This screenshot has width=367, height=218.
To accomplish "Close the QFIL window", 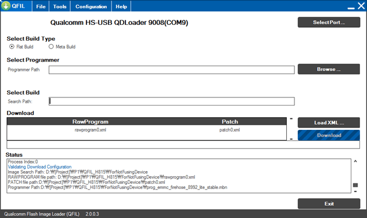I will [x=361, y=6].
